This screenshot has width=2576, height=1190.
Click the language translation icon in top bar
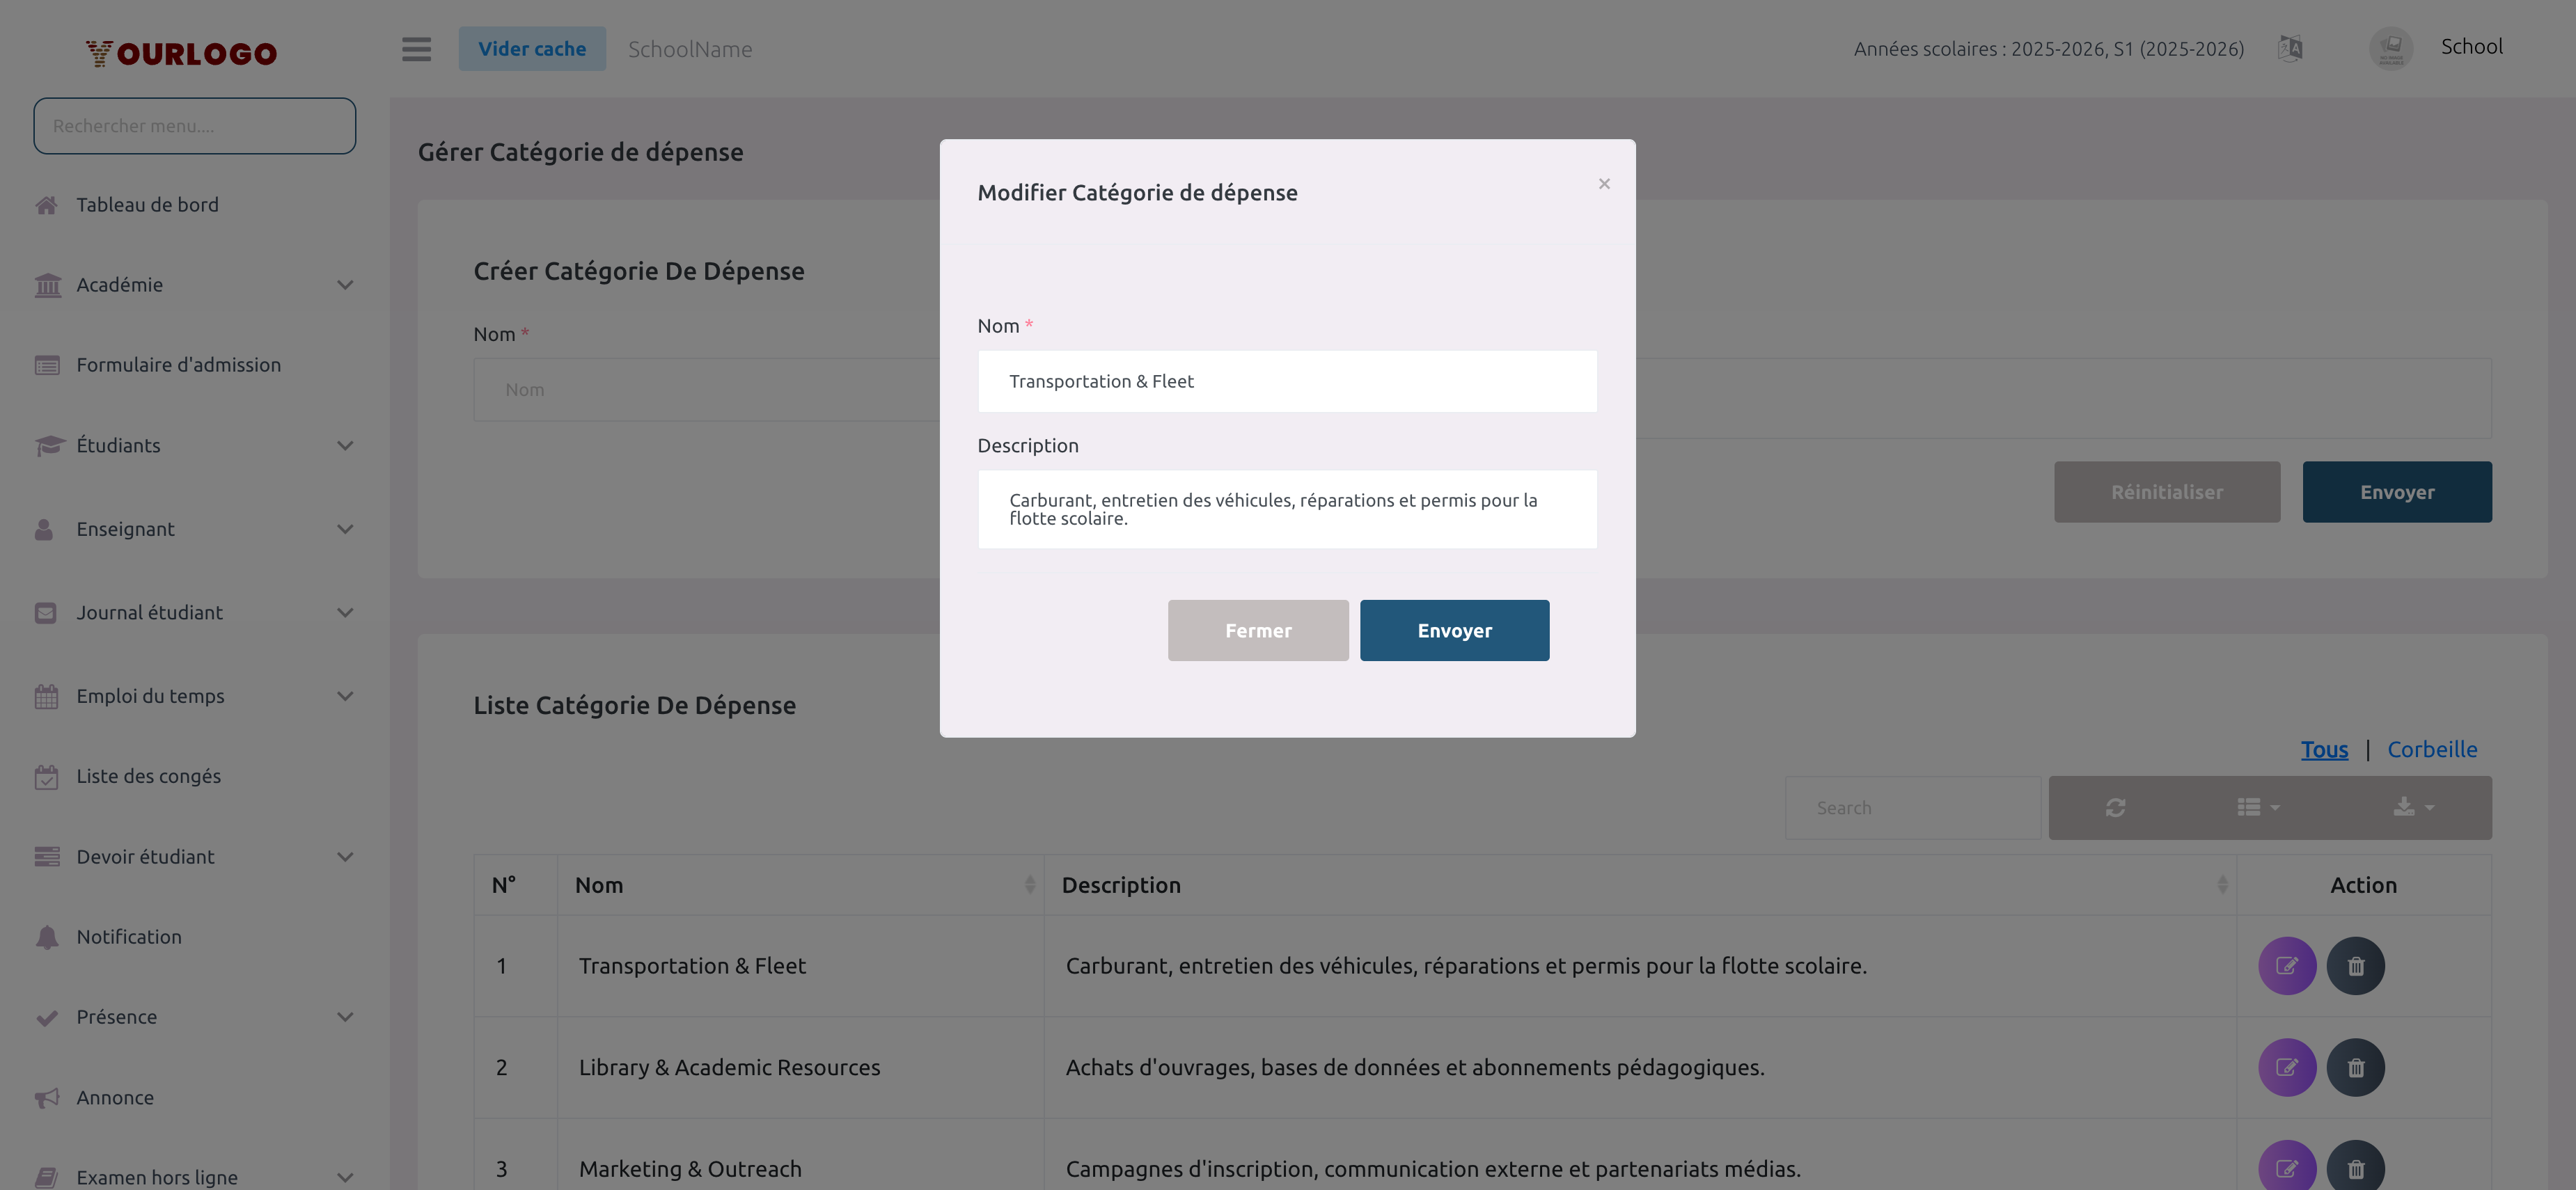[x=2290, y=48]
